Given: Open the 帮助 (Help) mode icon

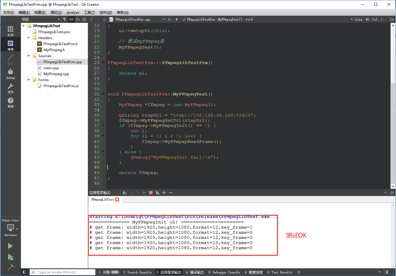Looking at the screenshot, I should point(11,100).
